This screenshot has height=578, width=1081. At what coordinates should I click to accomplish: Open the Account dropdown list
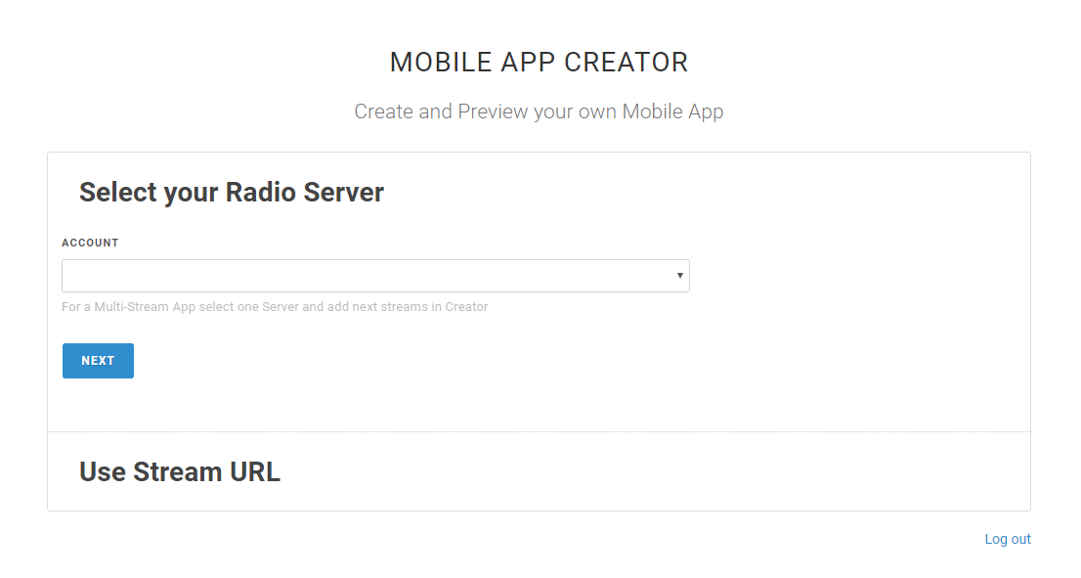pyautogui.click(x=375, y=276)
